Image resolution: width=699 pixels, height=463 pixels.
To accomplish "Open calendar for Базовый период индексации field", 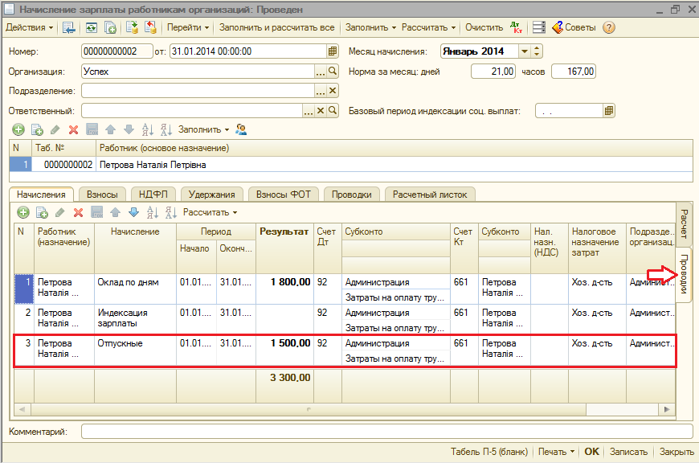I will coord(609,111).
